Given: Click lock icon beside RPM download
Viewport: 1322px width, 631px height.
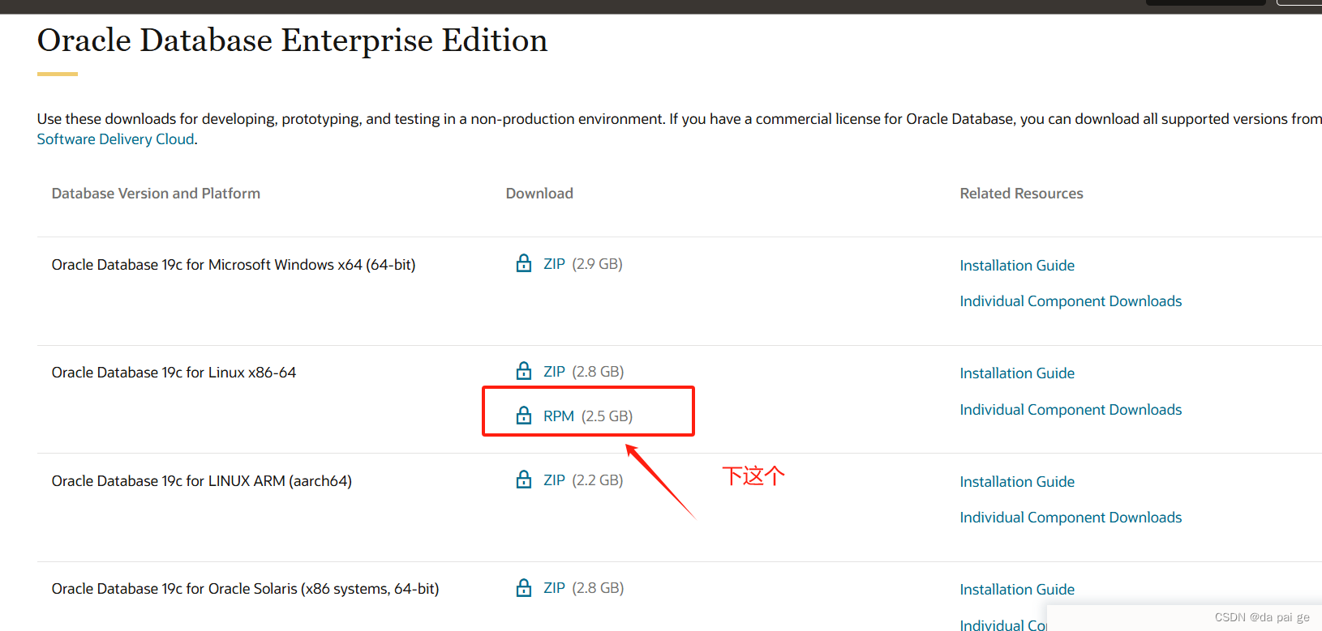Looking at the screenshot, I should point(524,416).
